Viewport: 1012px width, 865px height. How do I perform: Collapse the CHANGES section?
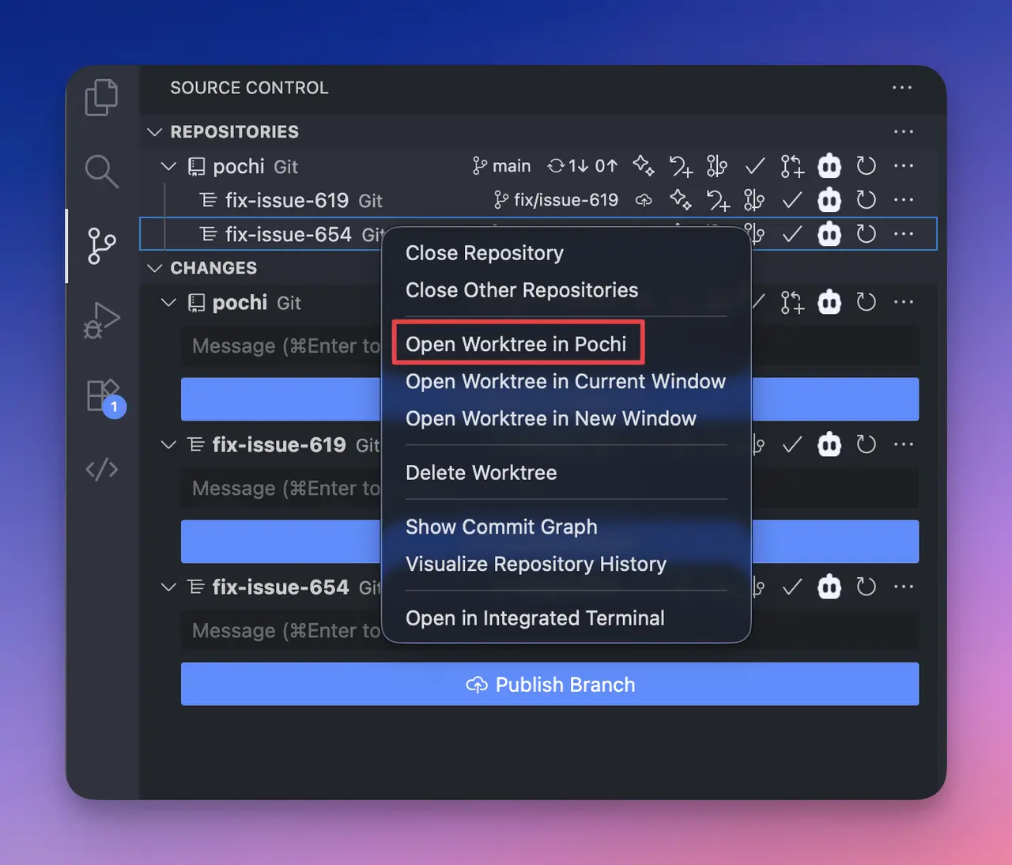click(x=155, y=268)
